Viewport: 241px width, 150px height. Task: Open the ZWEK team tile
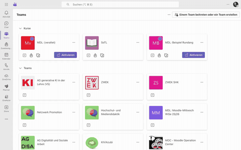click(x=92, y=83)
